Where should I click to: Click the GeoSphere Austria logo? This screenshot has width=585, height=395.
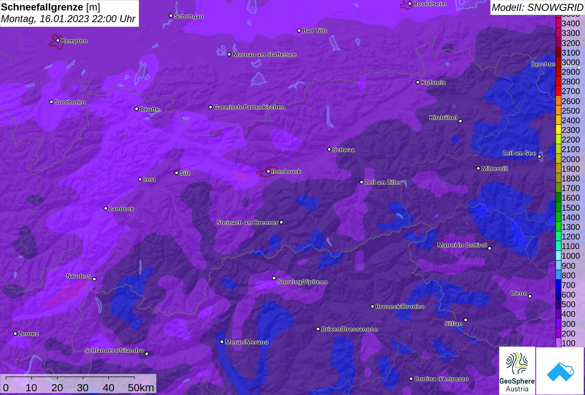517,371
